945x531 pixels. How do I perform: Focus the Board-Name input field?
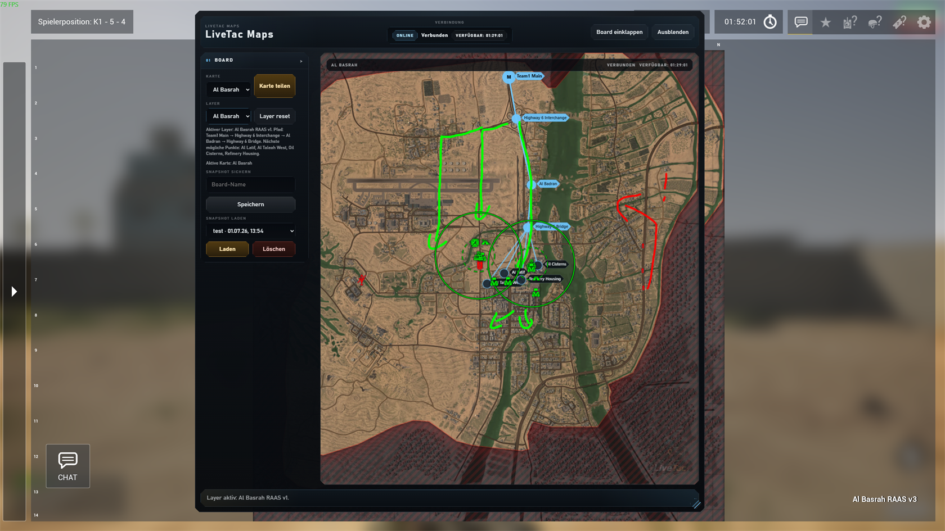click(251, 184)
